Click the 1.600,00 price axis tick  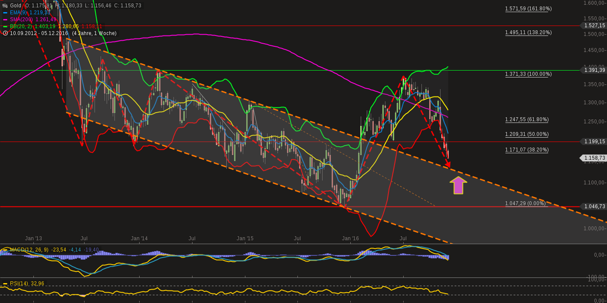point(594,3)
